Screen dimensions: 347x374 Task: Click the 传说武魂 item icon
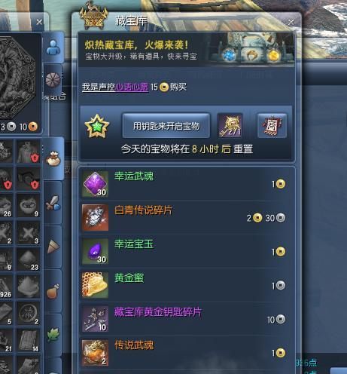[x=95, y=353]
